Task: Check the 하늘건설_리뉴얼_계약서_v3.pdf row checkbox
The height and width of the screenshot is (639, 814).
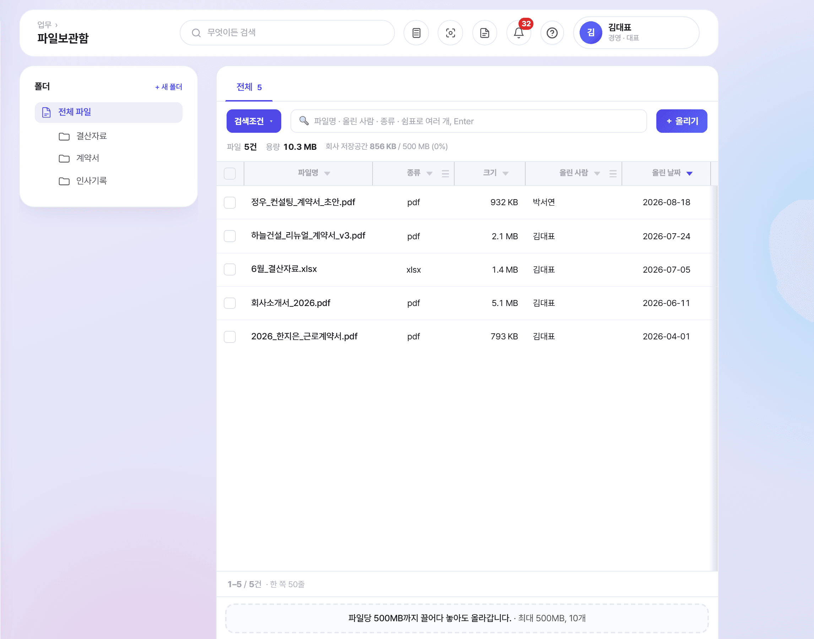Action: pyautogui.click(x=229, y=236)
